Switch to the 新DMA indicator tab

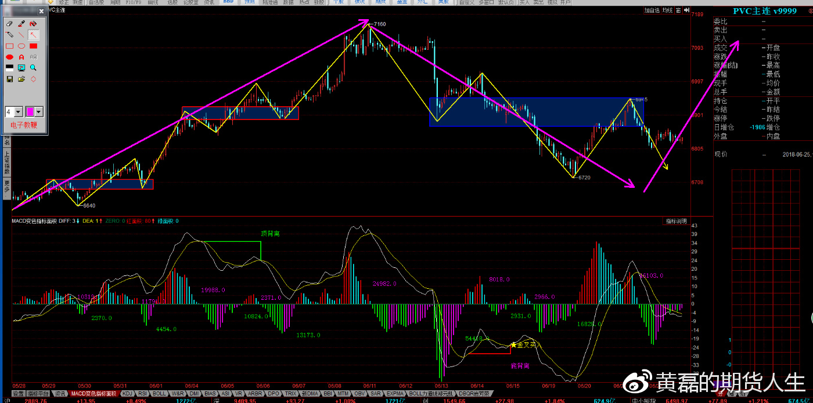click(x=310, y=394)
